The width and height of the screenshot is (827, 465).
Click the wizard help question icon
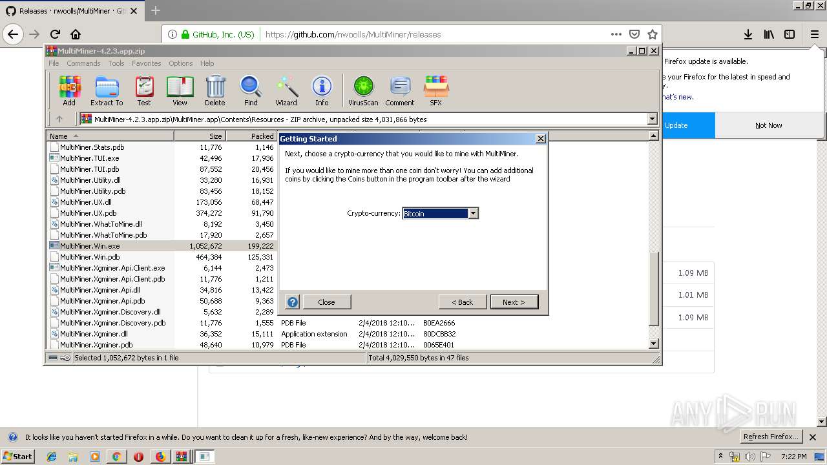pos(292,302)
